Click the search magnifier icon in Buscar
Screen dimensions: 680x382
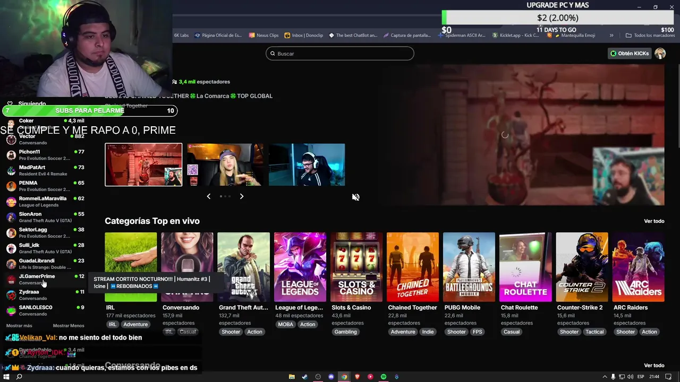point(273,54)
